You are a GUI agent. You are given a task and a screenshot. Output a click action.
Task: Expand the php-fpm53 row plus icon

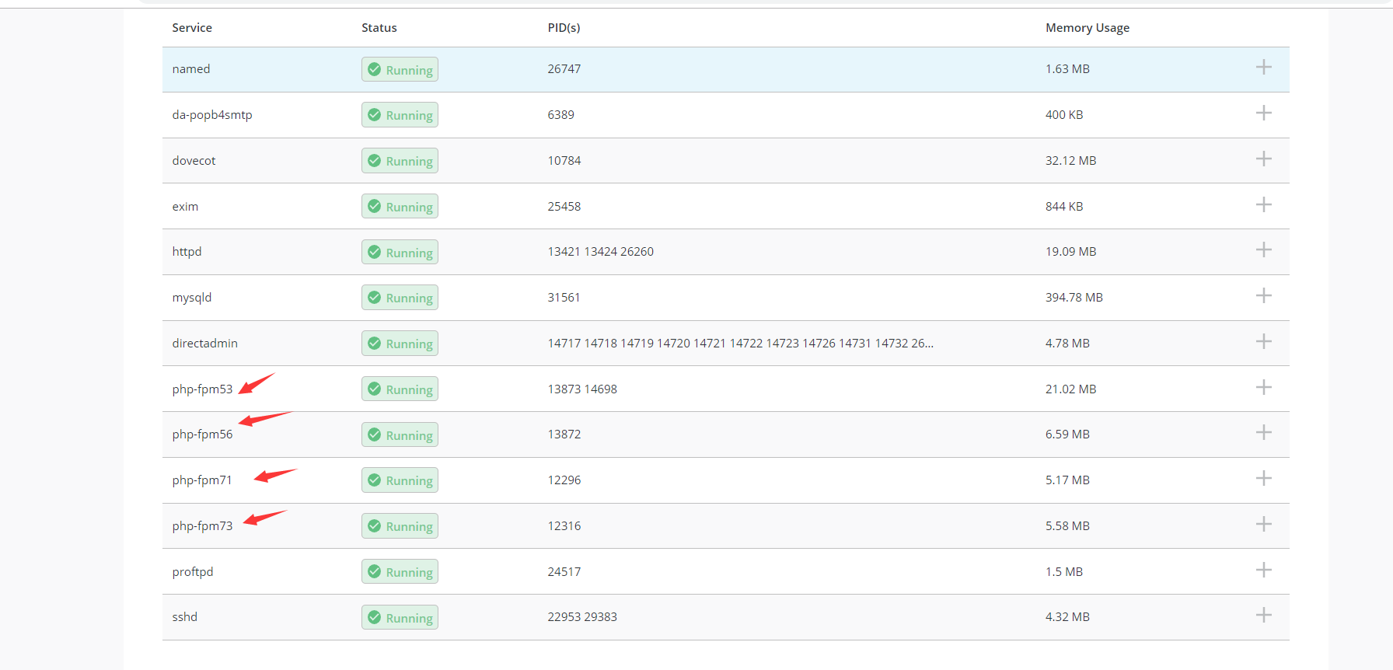1264,388
